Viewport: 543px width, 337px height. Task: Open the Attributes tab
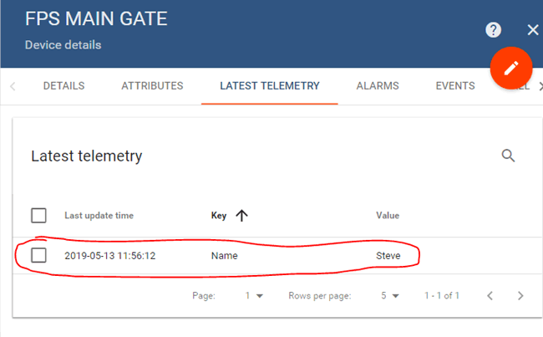click(x=152, y=86)
